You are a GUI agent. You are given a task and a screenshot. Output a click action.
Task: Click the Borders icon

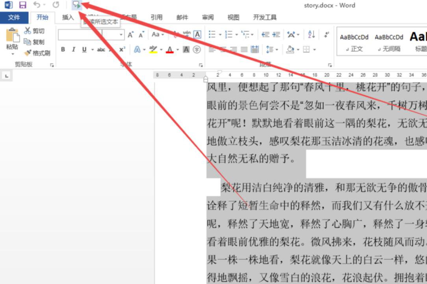pos(306,49)
